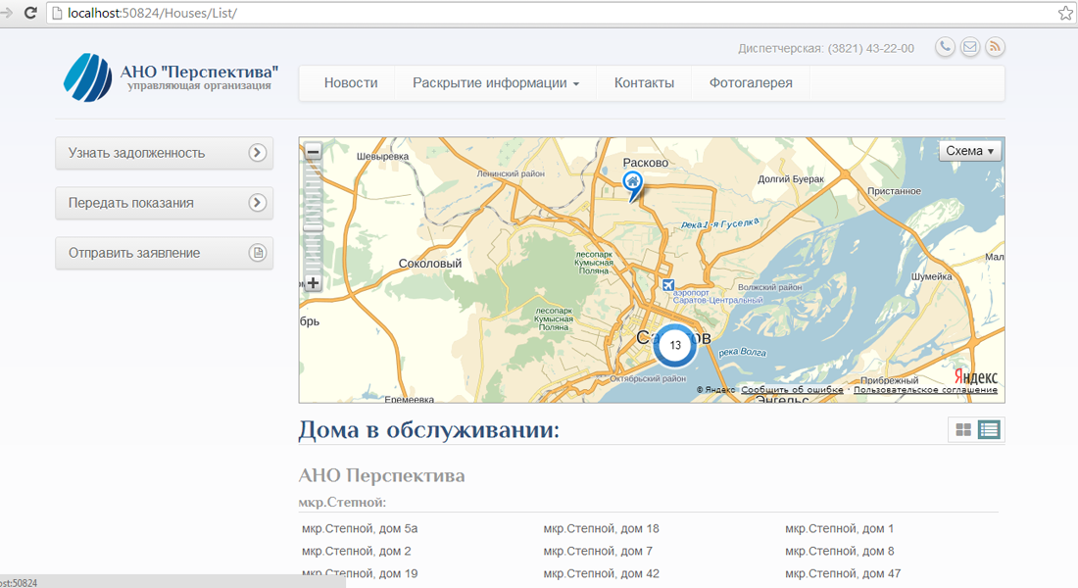The width and height of the screenshot is (1078, 588).
Task: Switch to list view of houses
Action: (x=989, y=430)
